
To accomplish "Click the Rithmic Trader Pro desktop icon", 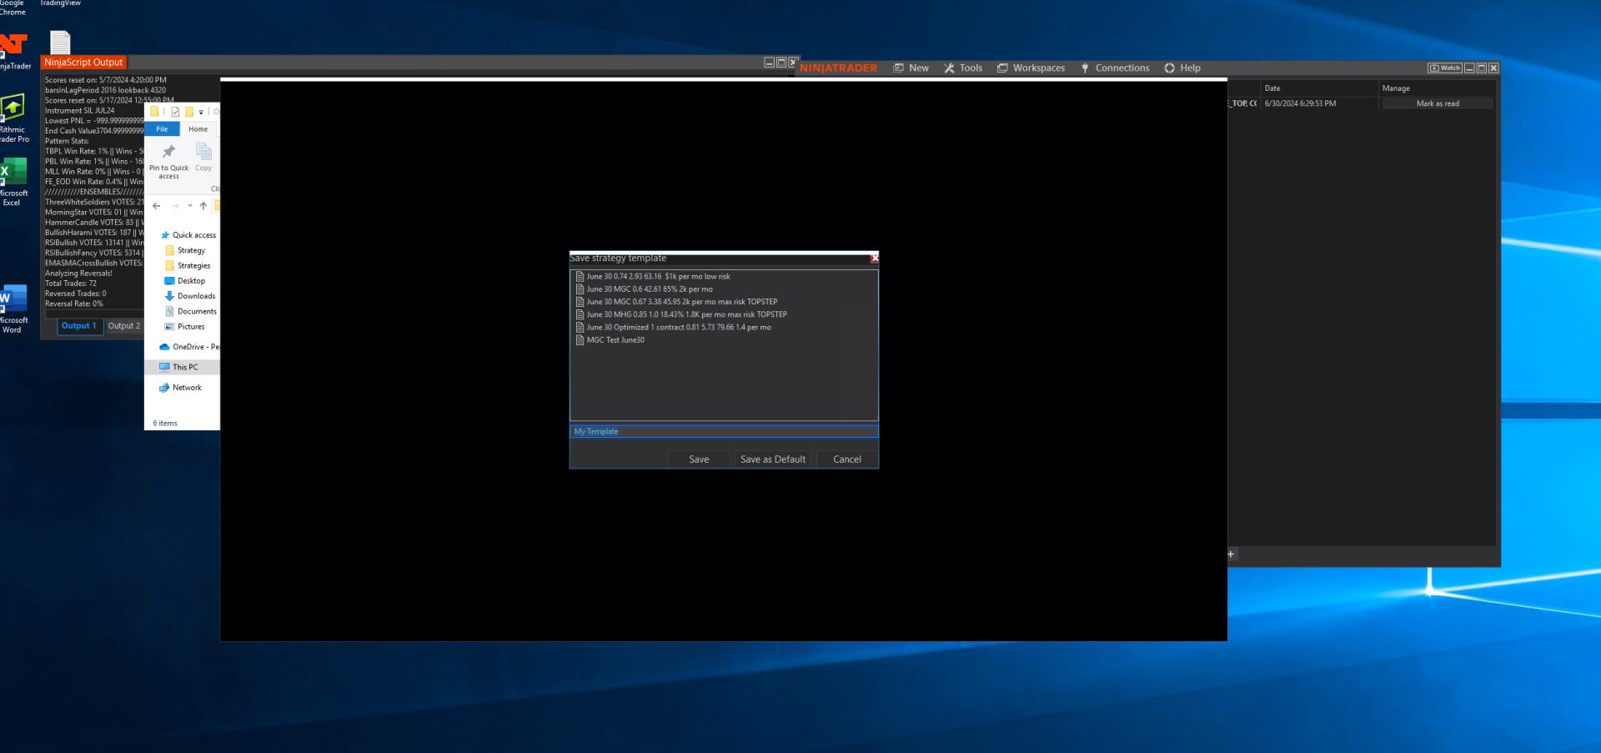I will [x=13, y=118].
